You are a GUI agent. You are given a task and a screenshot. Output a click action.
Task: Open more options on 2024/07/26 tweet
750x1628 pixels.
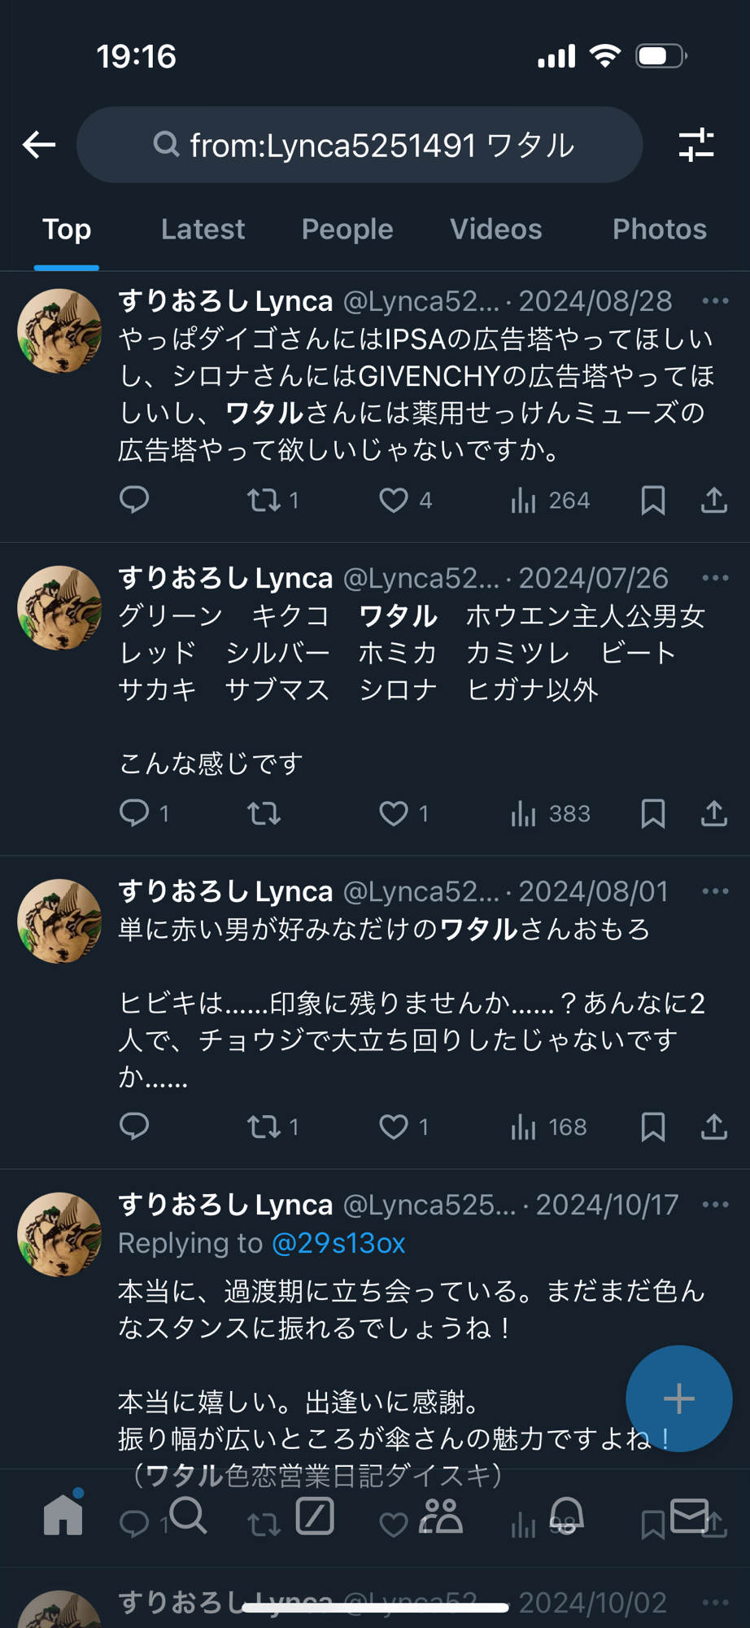715,578
